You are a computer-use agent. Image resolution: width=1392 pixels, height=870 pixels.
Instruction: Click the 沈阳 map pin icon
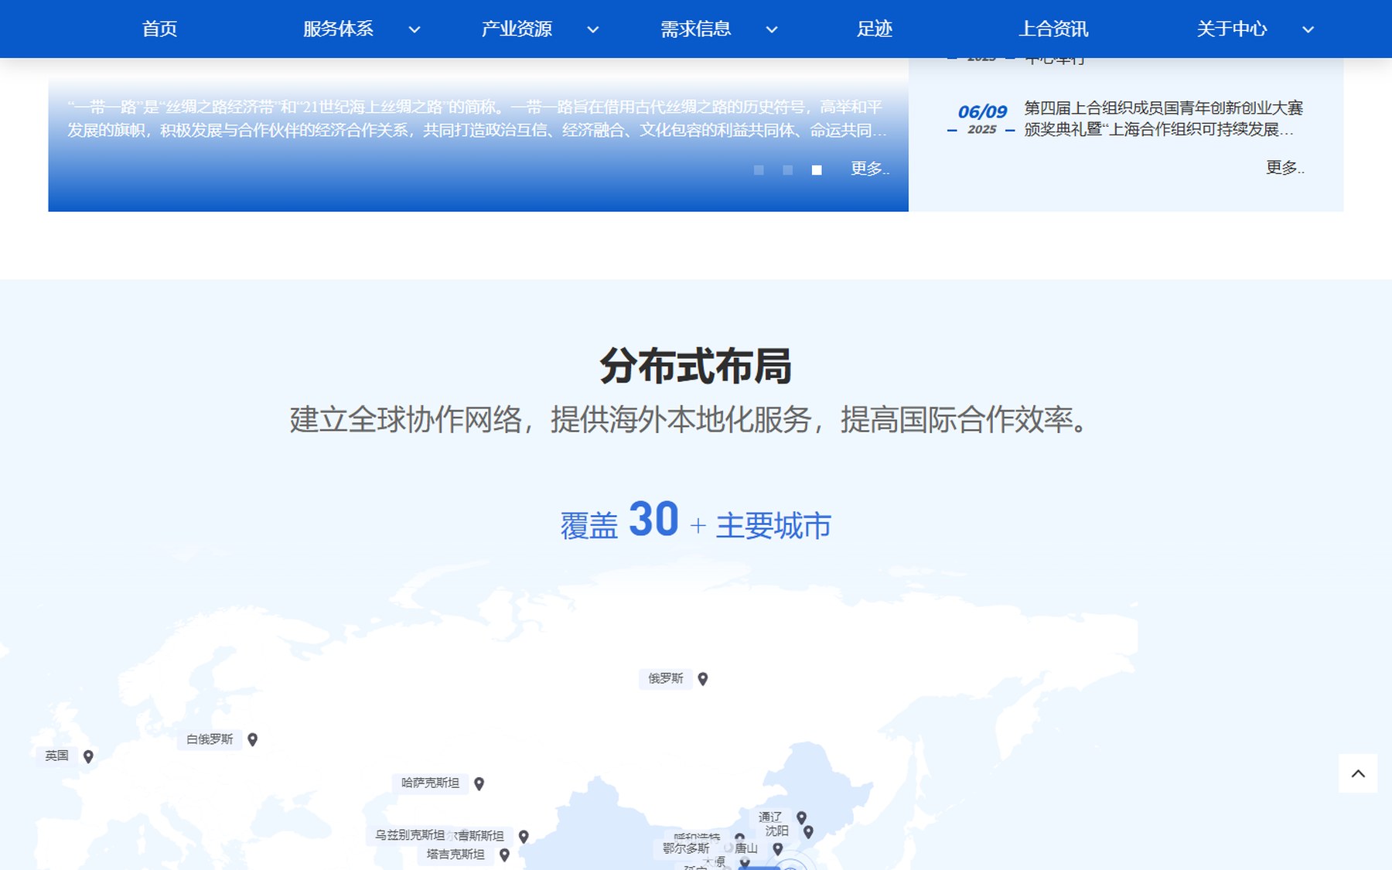pos(808,832)
